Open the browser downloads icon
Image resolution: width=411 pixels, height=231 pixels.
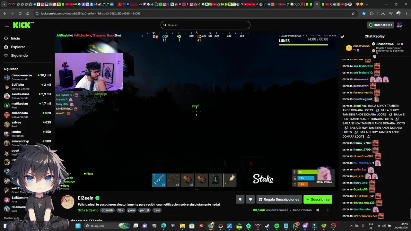pos(383,13)
